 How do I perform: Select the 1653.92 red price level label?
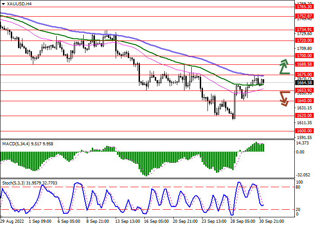(304, 90)
